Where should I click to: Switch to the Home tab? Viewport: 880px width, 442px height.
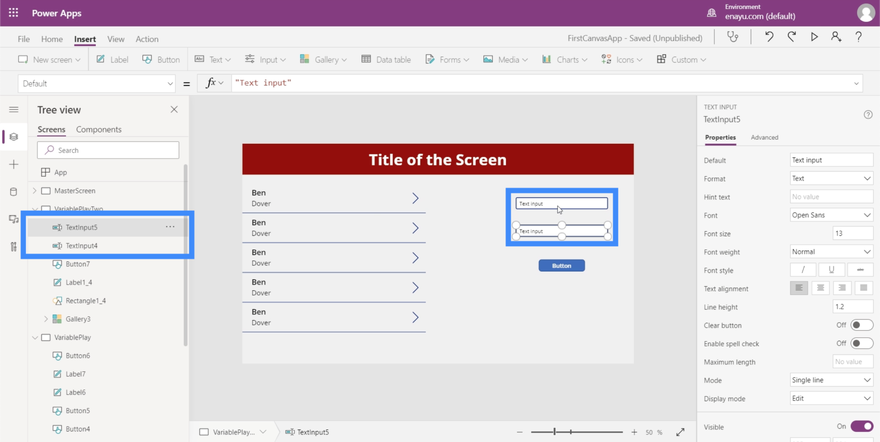pos(52,39)
